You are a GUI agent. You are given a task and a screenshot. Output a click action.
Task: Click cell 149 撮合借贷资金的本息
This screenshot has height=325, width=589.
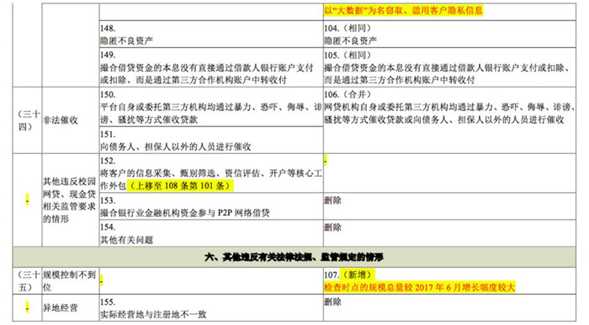pos(211,67)
